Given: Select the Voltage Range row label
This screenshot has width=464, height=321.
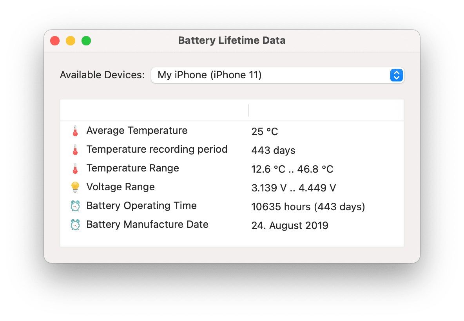Looking at the screenshot, I should [120, 187].
